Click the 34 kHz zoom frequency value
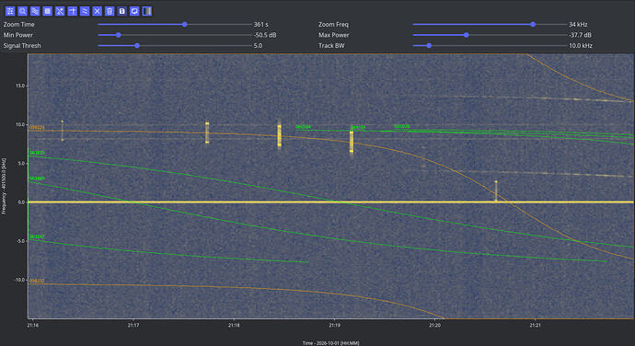The height and width of the screenshot is (346, 635). pos(578,24)
